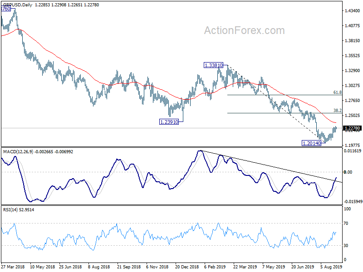The width and height of the screenshot is (363, 272).
Task: Select the 1.43400 price axis value
Action: click(353, 10)
